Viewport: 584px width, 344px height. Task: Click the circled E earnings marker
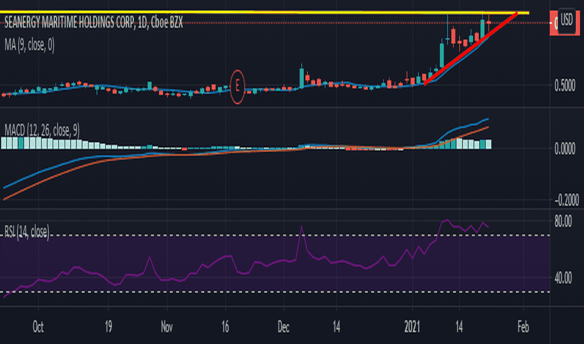(237, 87)
